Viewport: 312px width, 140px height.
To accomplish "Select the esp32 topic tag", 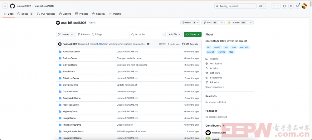I will click(217, 47).
